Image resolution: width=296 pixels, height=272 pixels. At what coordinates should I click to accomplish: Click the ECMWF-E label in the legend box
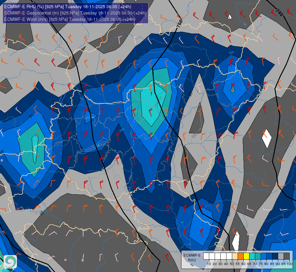[x=192, y=255]
